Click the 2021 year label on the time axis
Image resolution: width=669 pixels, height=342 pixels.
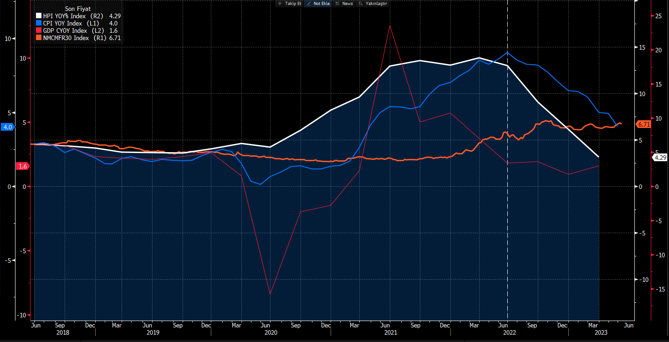click(390, 333)
